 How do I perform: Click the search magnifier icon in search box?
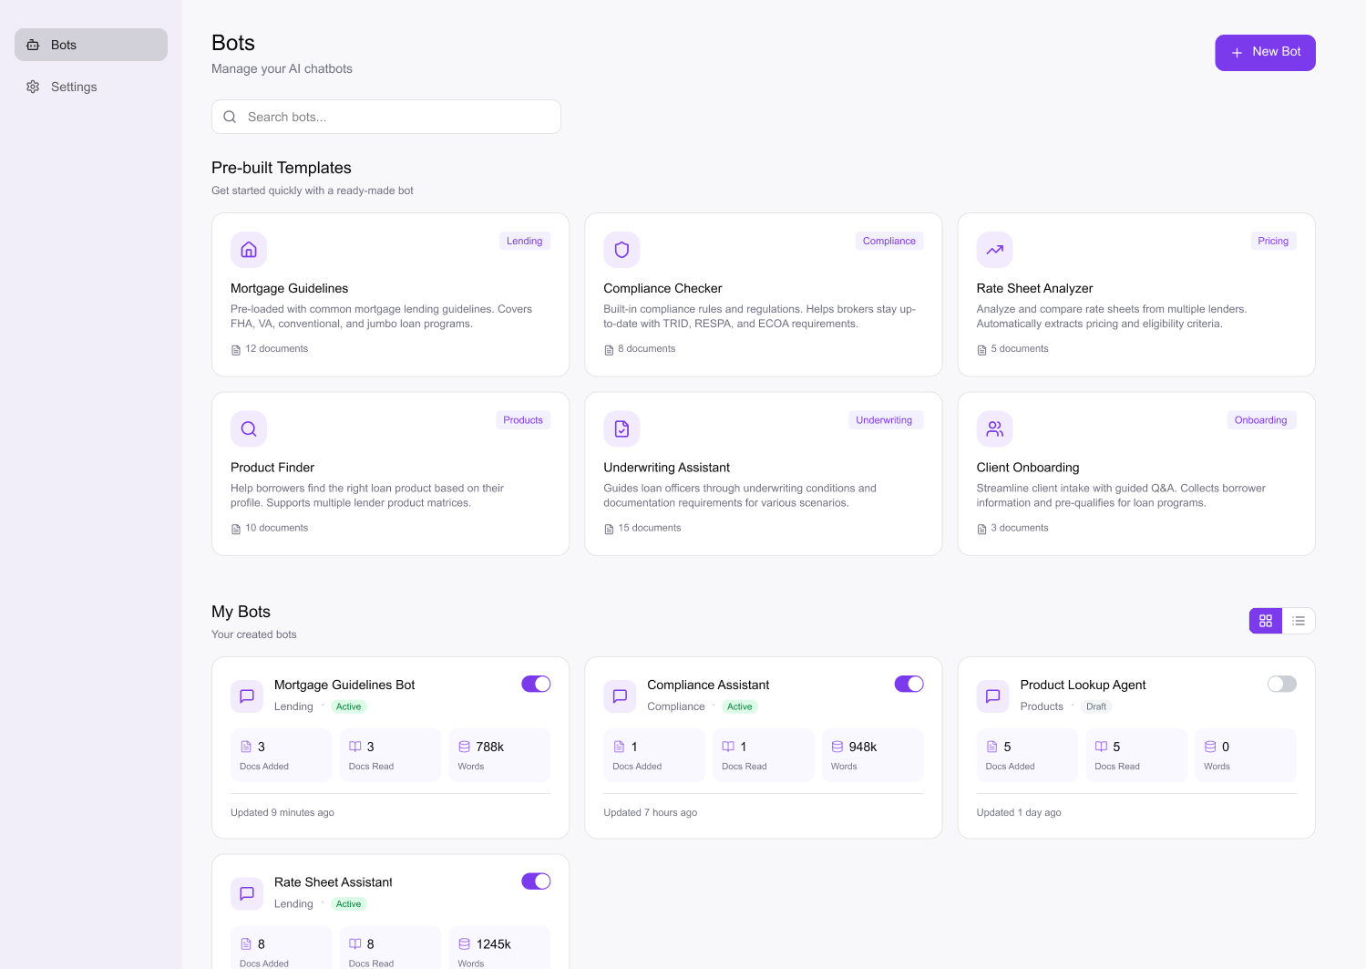[x=230, y=117]
